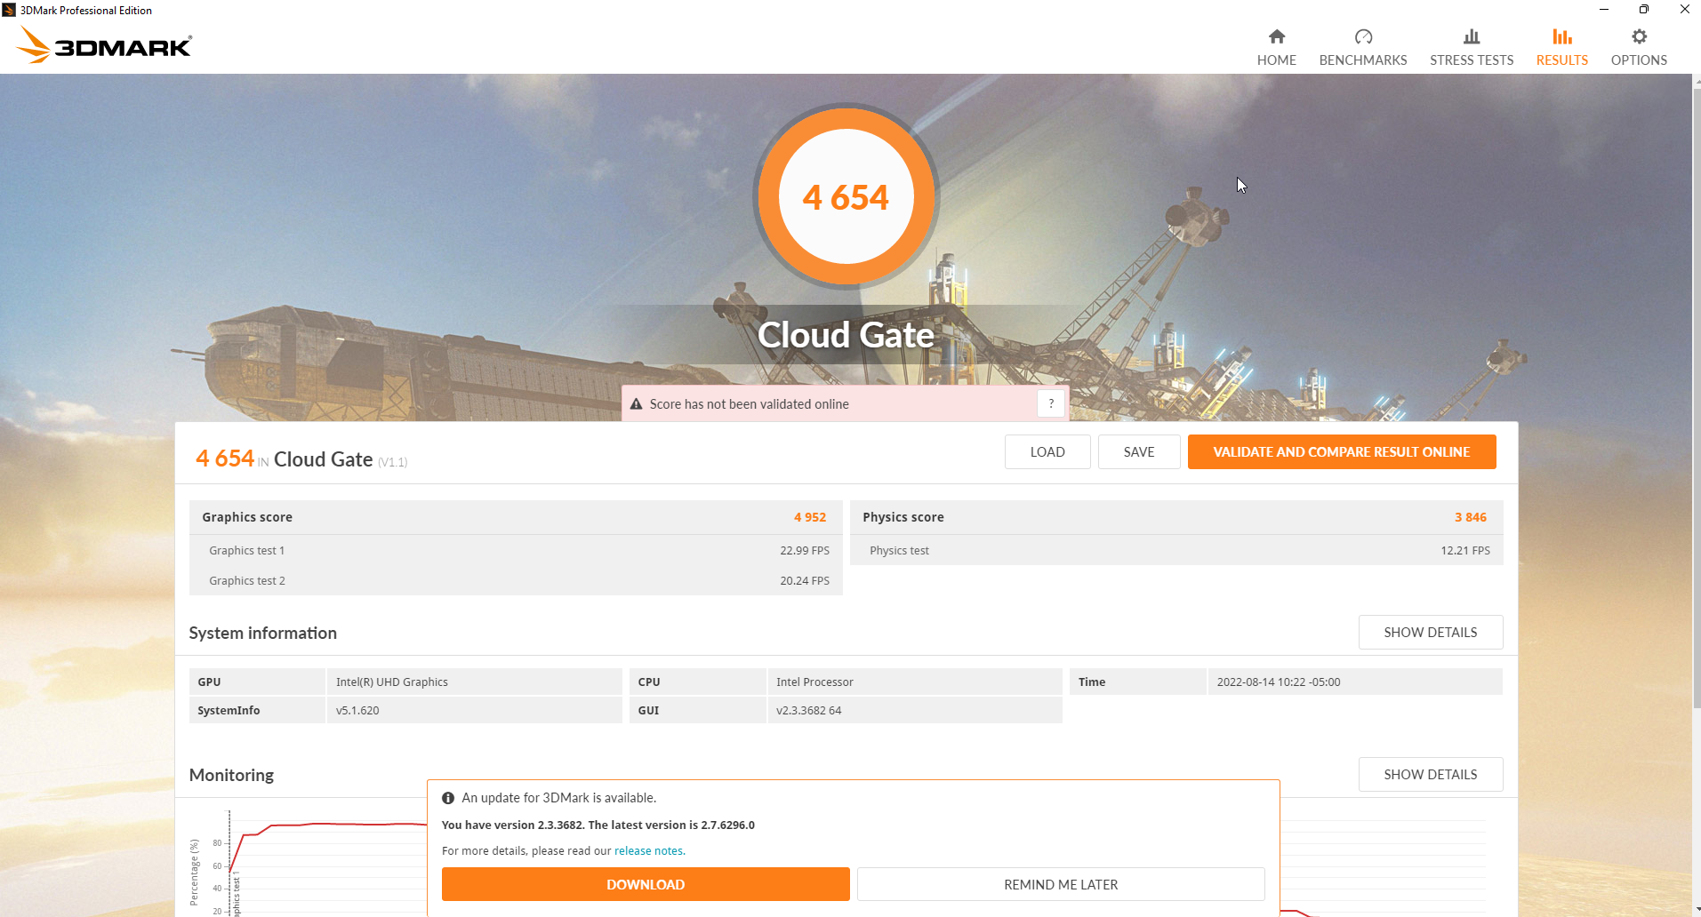Download the 3DMark update
The height and width of the screenshot is (917, 1701).
[646, 884]
